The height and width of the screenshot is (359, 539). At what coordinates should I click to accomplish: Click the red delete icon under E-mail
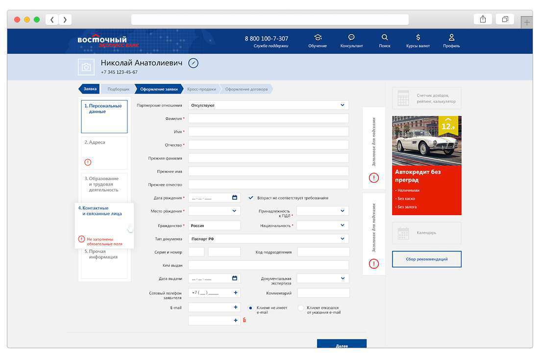click(244, 320)
